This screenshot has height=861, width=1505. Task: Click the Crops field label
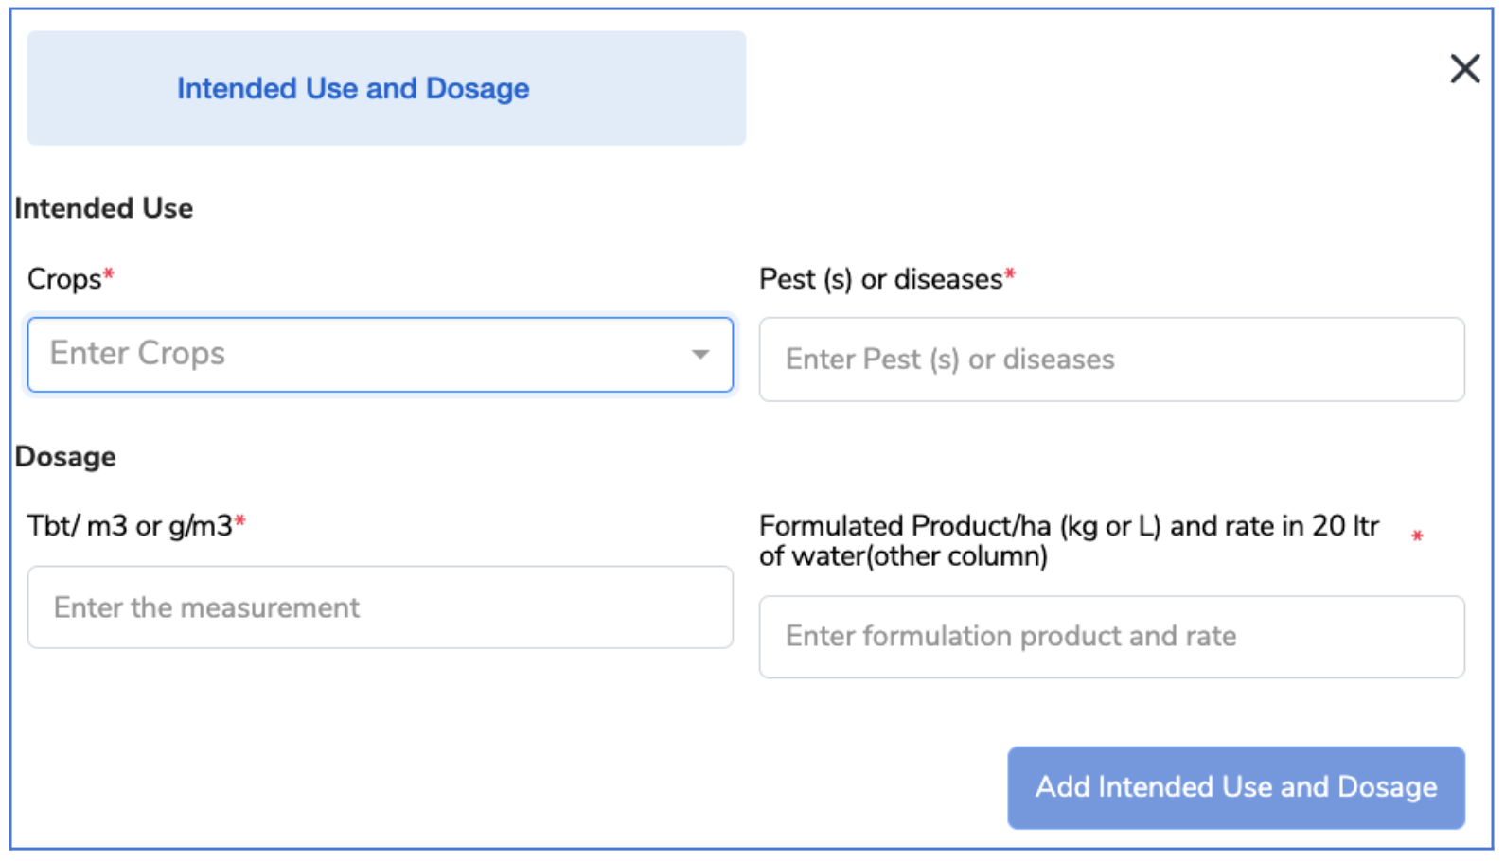point(63,279)
